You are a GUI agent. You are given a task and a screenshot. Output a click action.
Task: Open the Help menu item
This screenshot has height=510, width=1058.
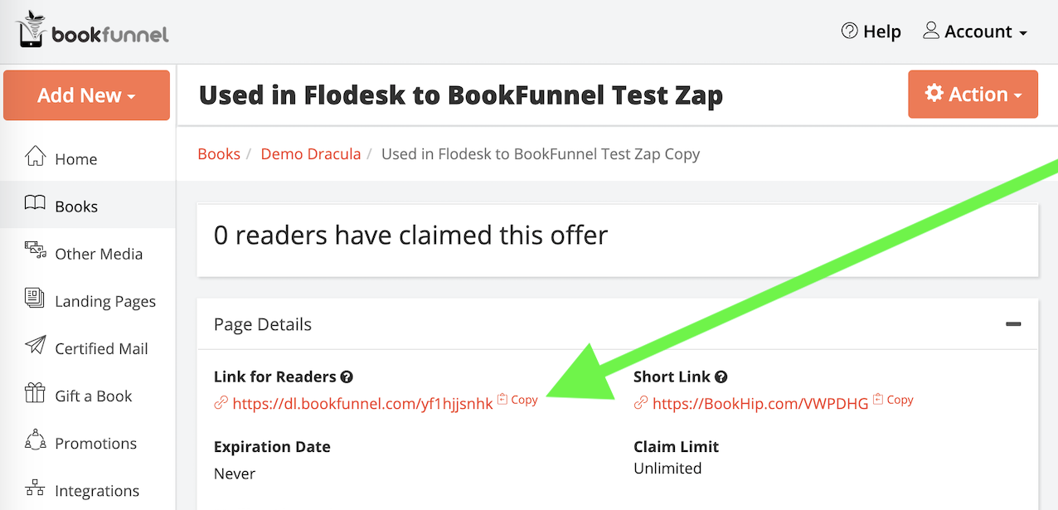871,32
